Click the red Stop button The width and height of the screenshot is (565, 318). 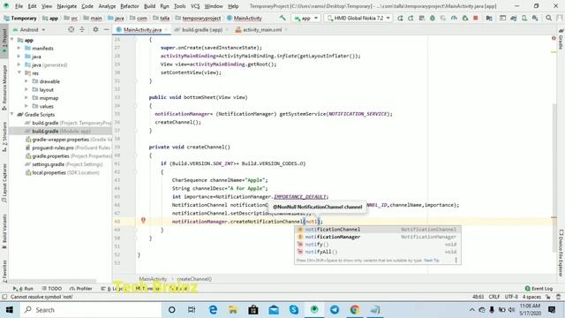pyautogui.click(x=476, y=18)
